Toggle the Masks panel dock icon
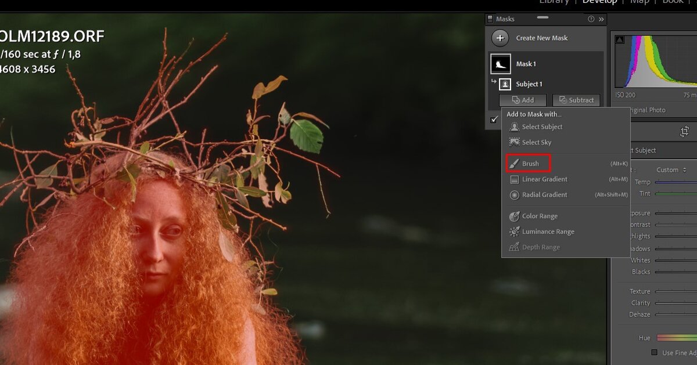This screenshot has width=697, height=365. pos(490,19)
